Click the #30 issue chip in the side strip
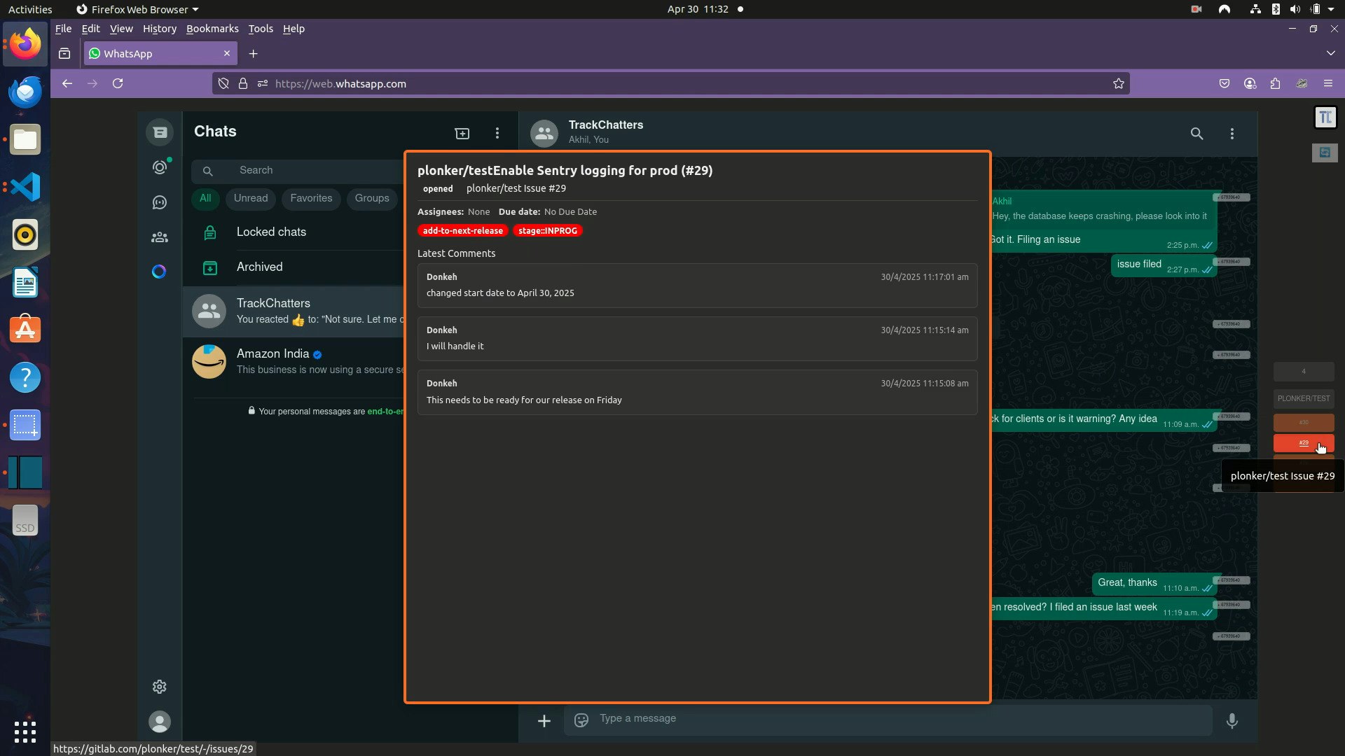Viewport: 1345px width, 756px height. [1304, 422]
